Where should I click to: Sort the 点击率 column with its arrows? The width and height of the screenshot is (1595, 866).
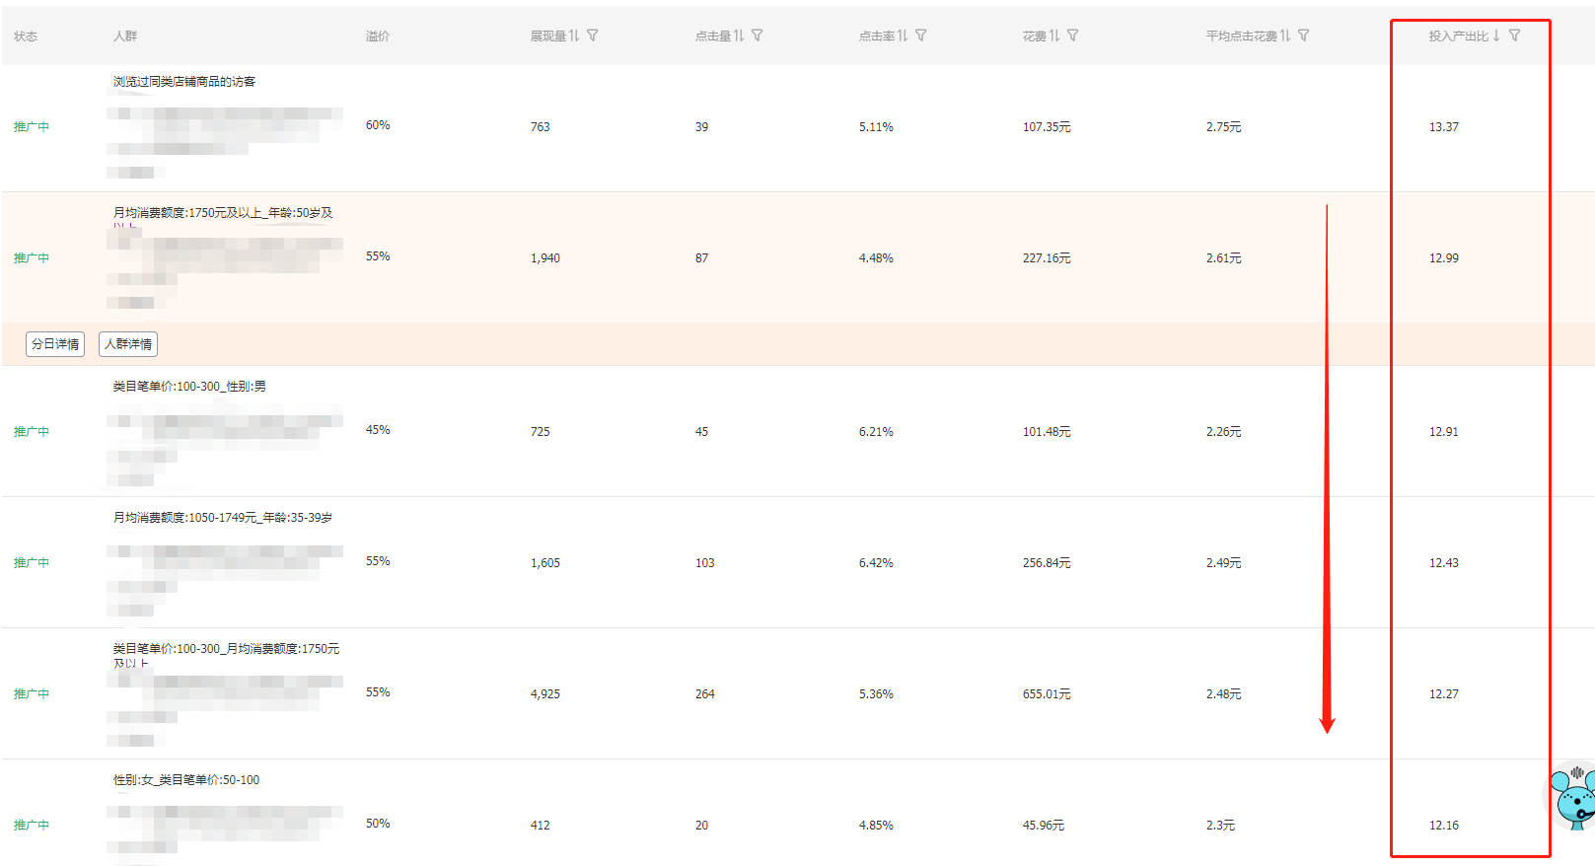click(903, 36)
